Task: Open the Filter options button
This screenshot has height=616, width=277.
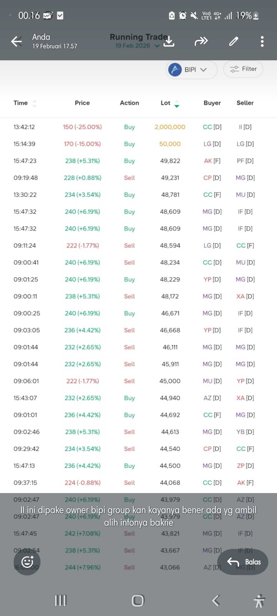Action: tap(243, 69)
